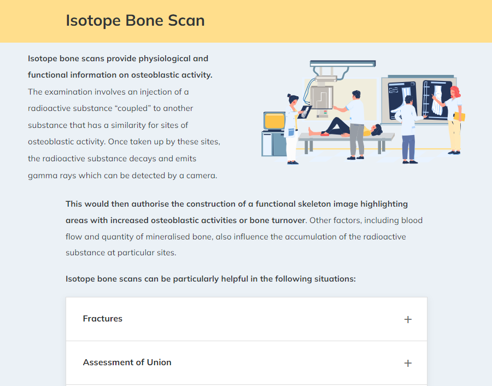Click the patient lying on the table
Screen dimensions: 492x386
344,128
